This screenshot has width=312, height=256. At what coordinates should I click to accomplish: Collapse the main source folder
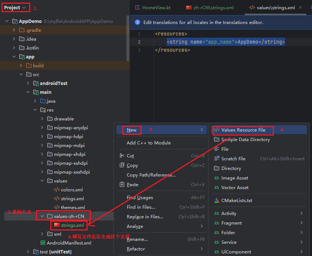coord(28,92)
